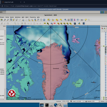Open the Field Calculator icon
Viewport: 107px width, 107px height.
pyautogui.click(x=68, y=20)
